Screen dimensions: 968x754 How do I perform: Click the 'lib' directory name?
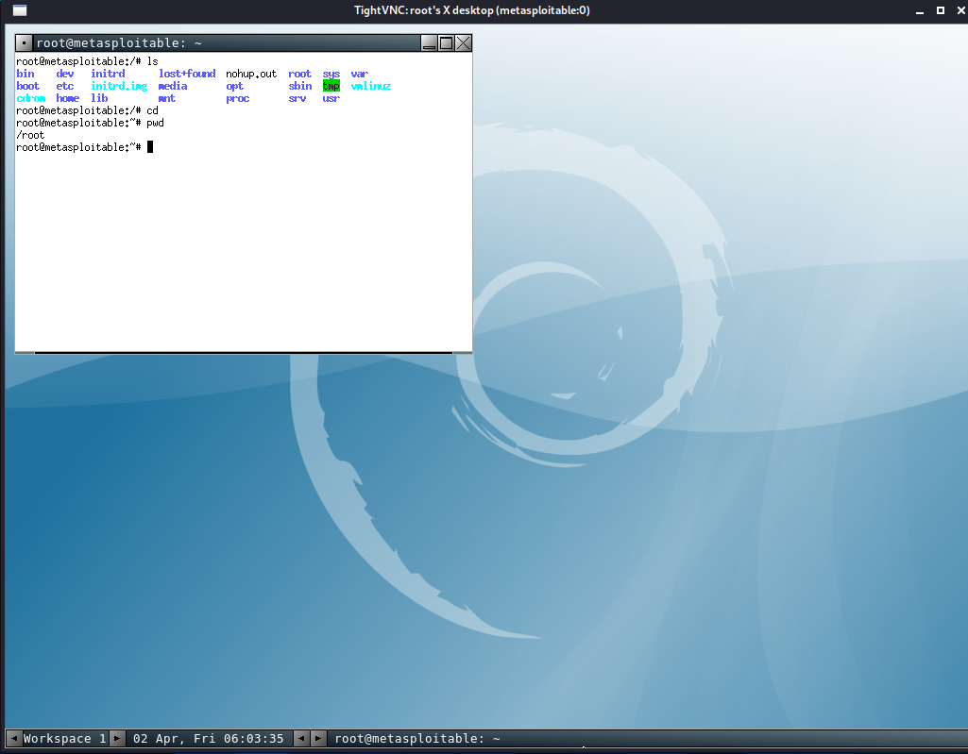[99, 98]
